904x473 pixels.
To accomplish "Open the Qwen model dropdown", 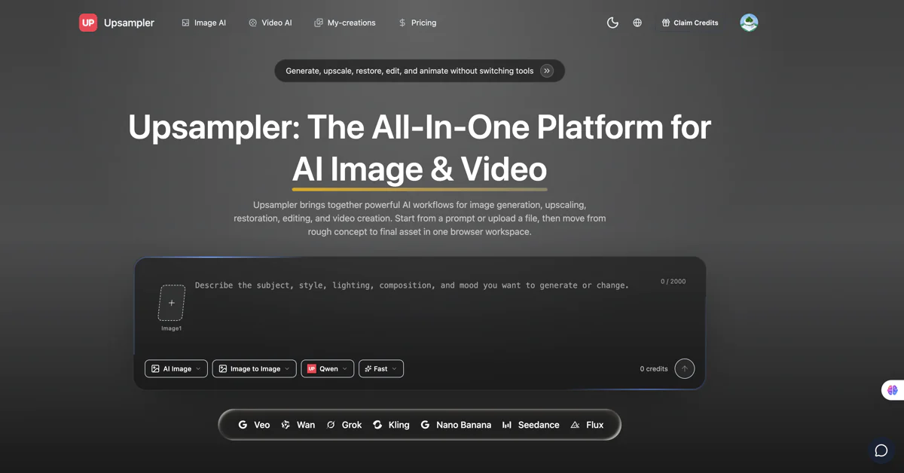I will click(x=328, y=368).
